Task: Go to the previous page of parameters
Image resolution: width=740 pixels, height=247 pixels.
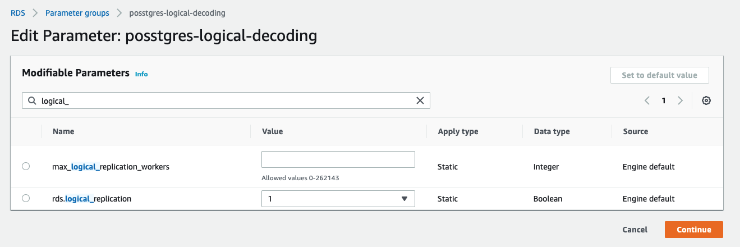Action: (x=647, y=100)
